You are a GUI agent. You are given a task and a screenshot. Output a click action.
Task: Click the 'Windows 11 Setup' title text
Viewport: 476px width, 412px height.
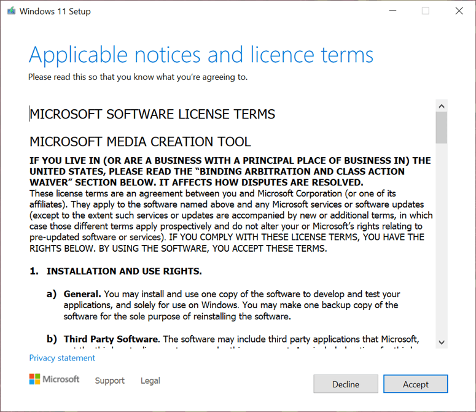point(55,11)
